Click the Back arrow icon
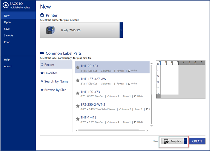 coord(5,5)
